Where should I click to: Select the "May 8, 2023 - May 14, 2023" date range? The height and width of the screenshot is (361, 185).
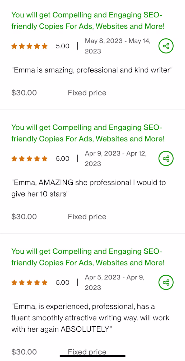click(117, 46)
